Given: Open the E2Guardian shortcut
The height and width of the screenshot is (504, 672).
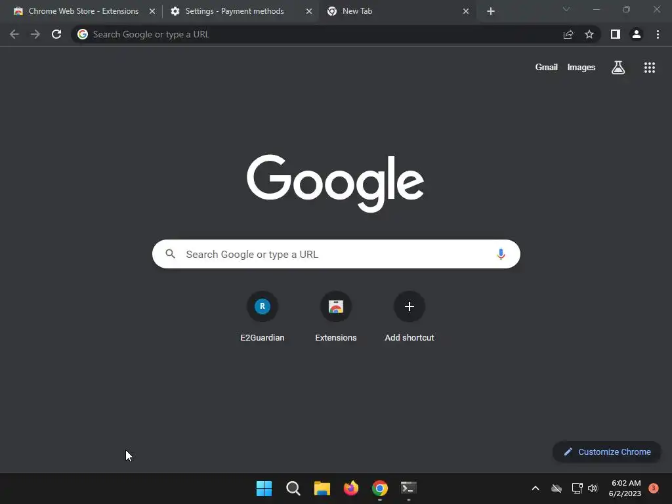Looking at the screenshot, I should [262, 317].
